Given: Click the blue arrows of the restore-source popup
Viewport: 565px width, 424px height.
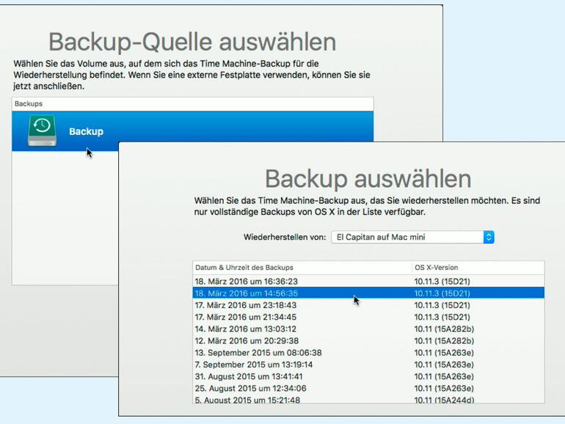Looking at the screenshot, I should pos(489,237).
